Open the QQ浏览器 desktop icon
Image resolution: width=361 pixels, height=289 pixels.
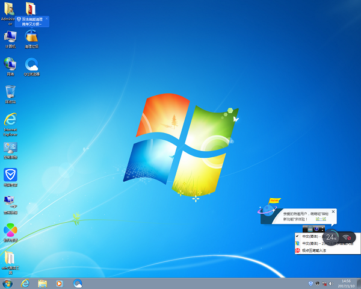tap(31, 65)
